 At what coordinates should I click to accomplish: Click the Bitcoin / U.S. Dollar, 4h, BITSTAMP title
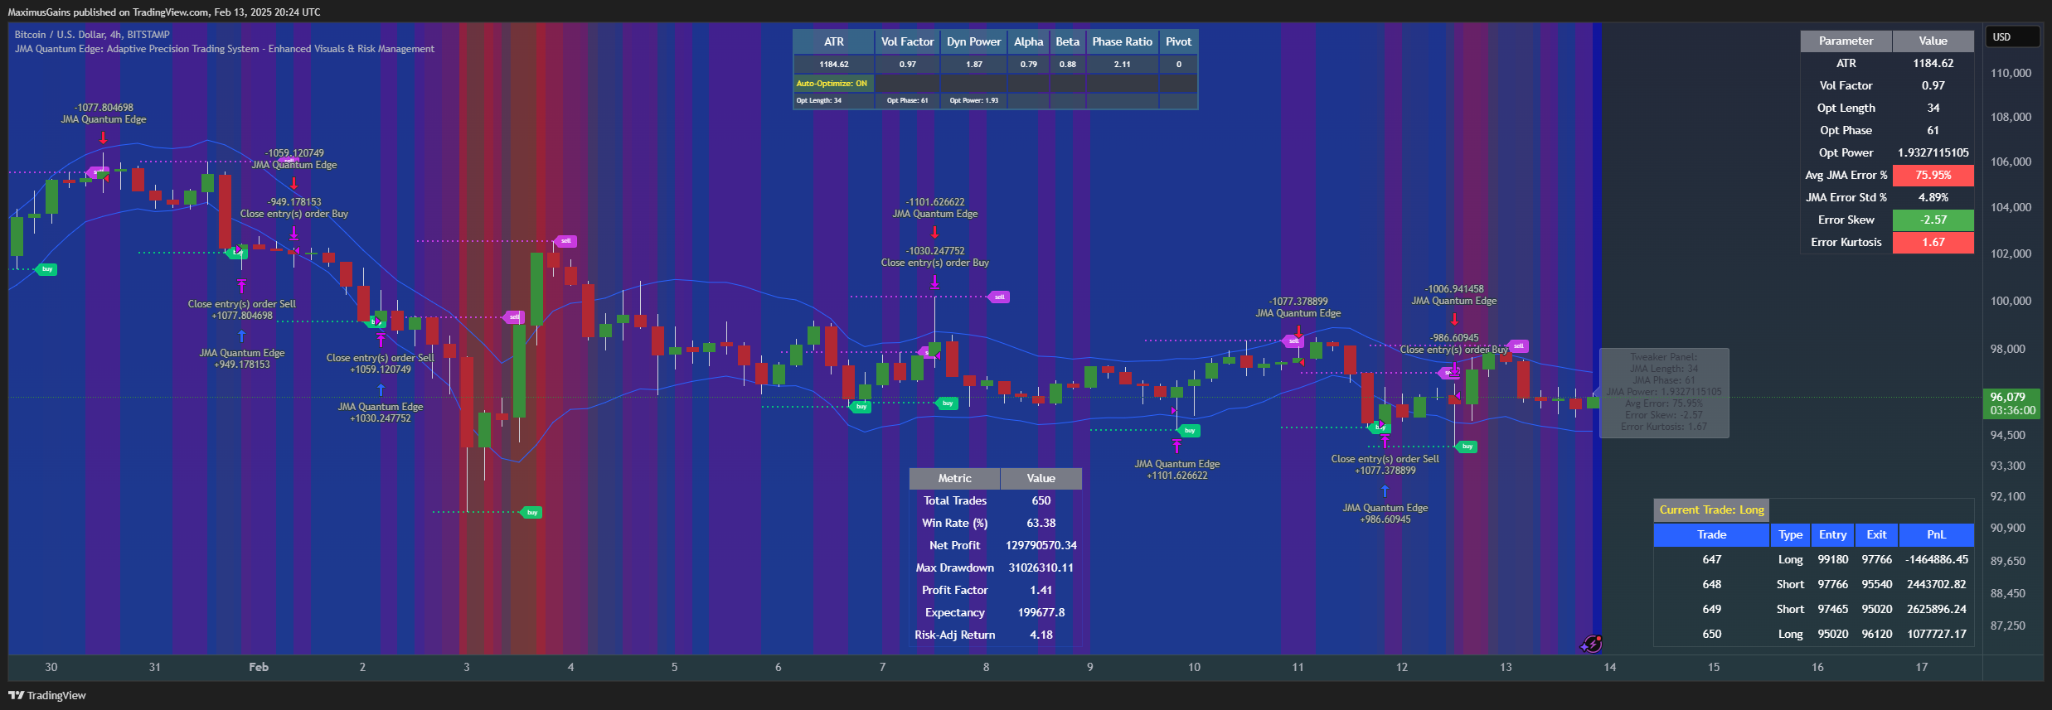(92, 35)
